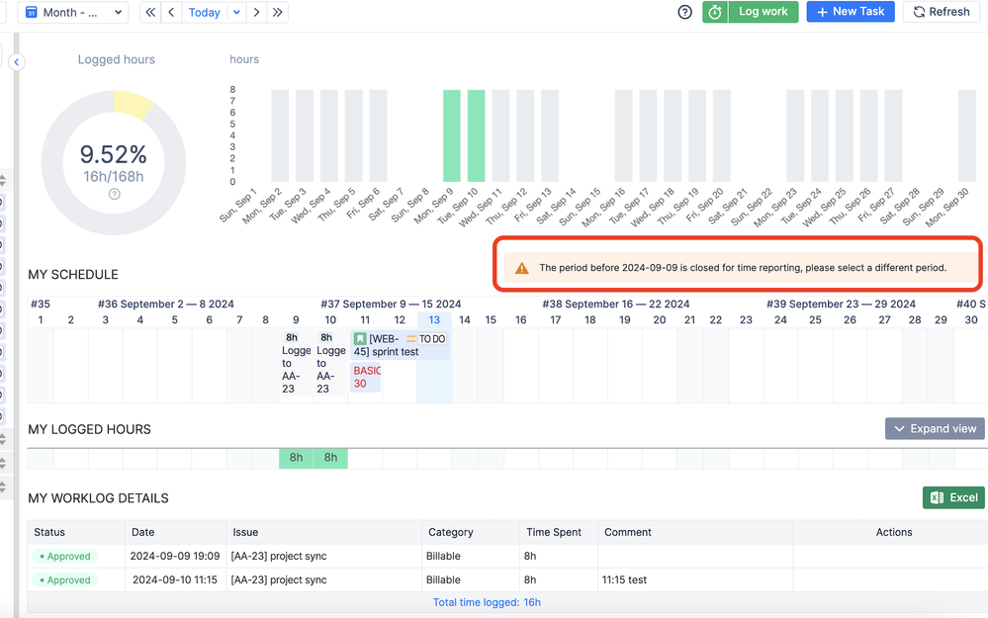The height and width of the screenshot is (618, 988).
Task: Open the Month view dropdown
Action: pyautogui.click(x=74, y=12)
